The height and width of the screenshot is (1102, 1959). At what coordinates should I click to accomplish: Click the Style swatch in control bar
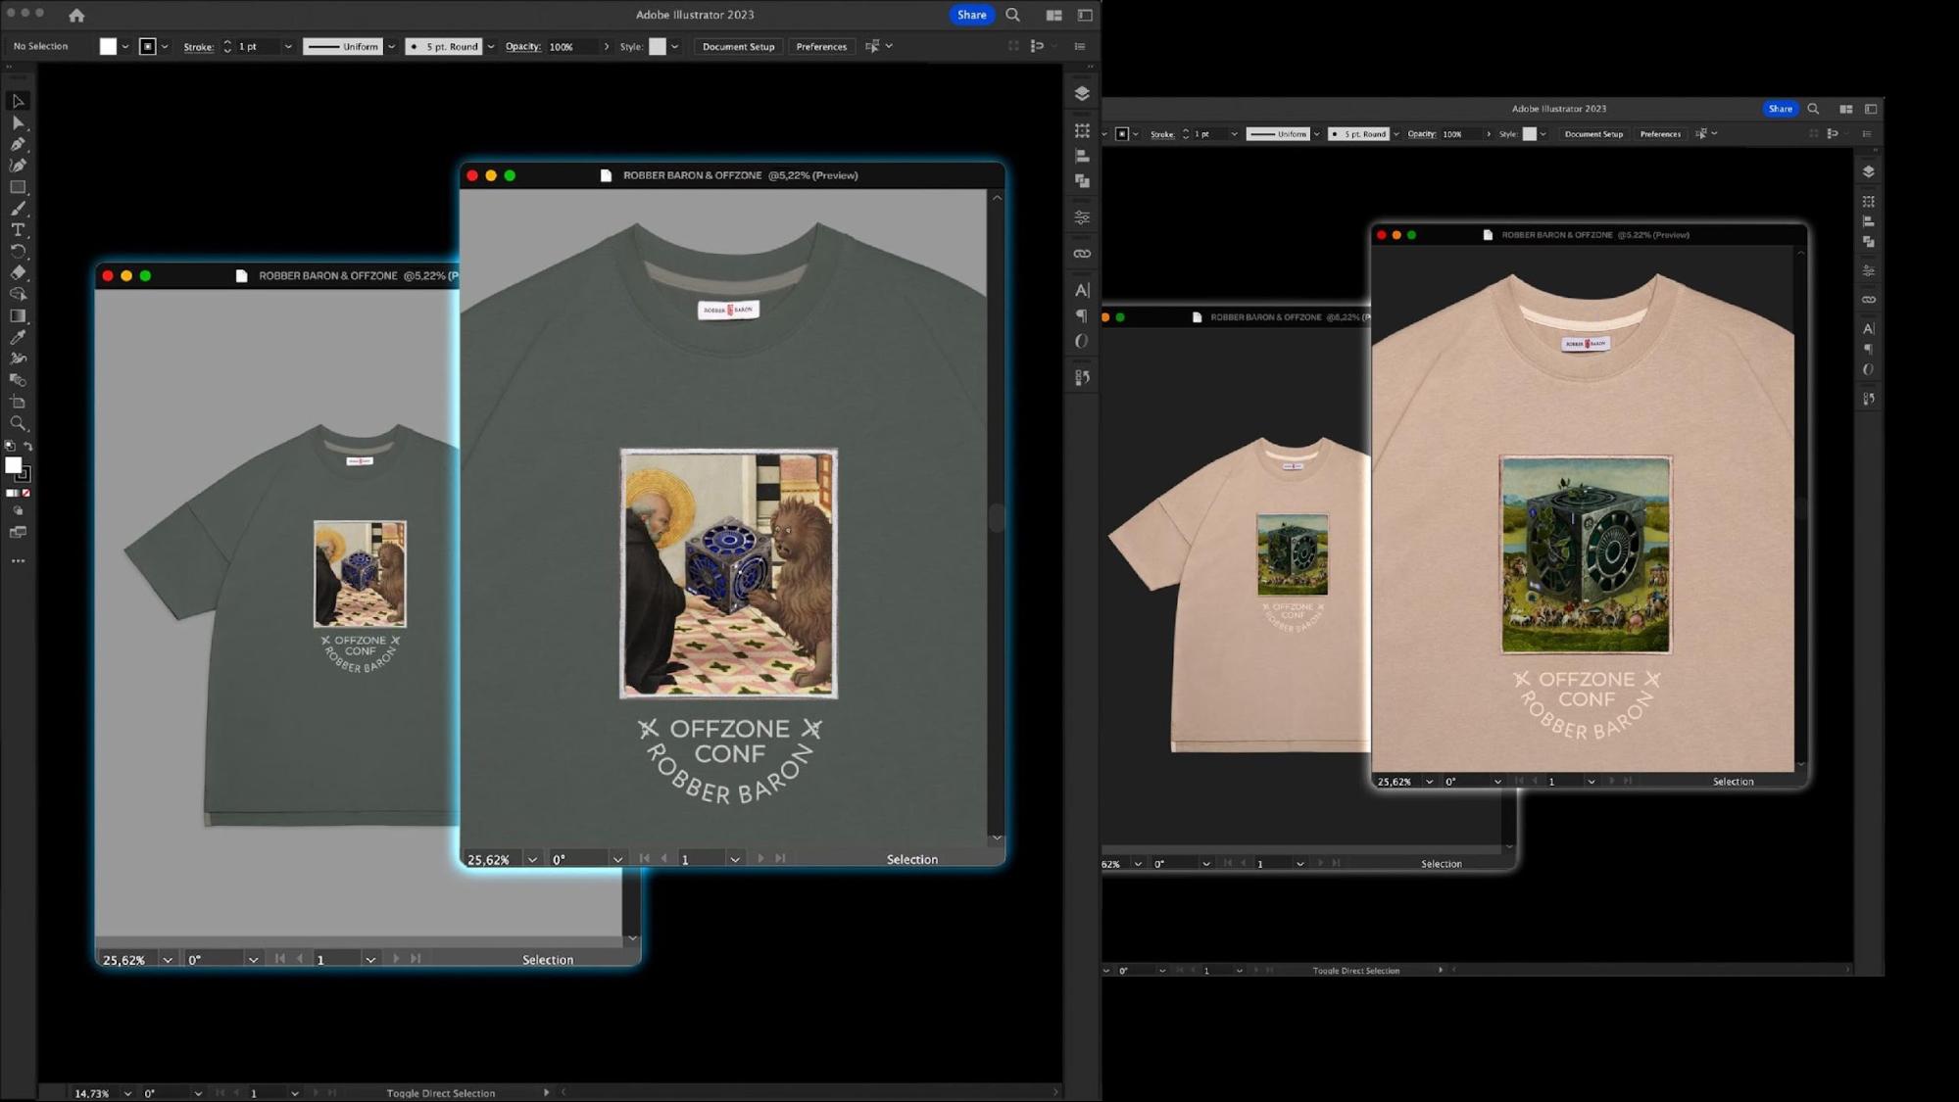[x=658, y=46]
